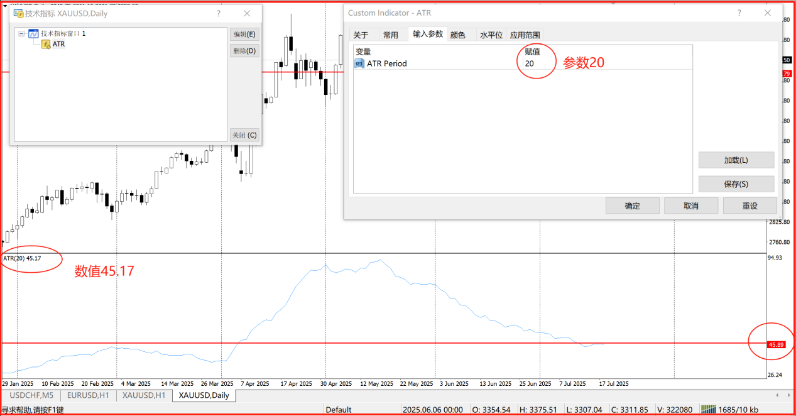This screenshot has width=796, height=416.
Task: Click the ATR(20) 45.17 indicator label
Action: click(22, 258)
